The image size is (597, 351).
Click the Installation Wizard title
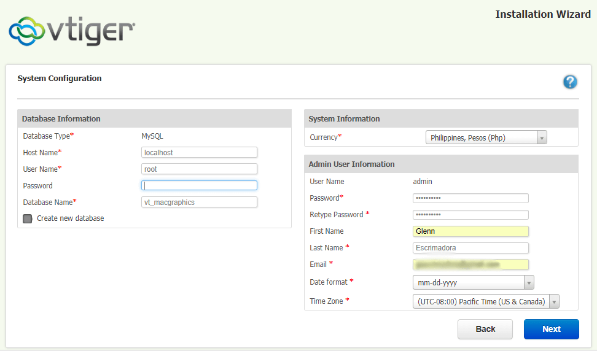pyautogui.click(x=543, y=15)
